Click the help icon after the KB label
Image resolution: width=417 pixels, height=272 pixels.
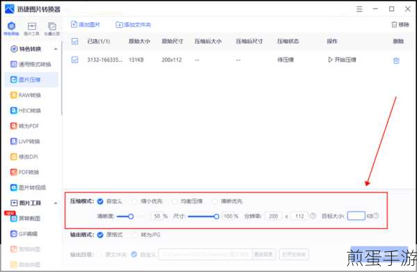click(376, 216)
